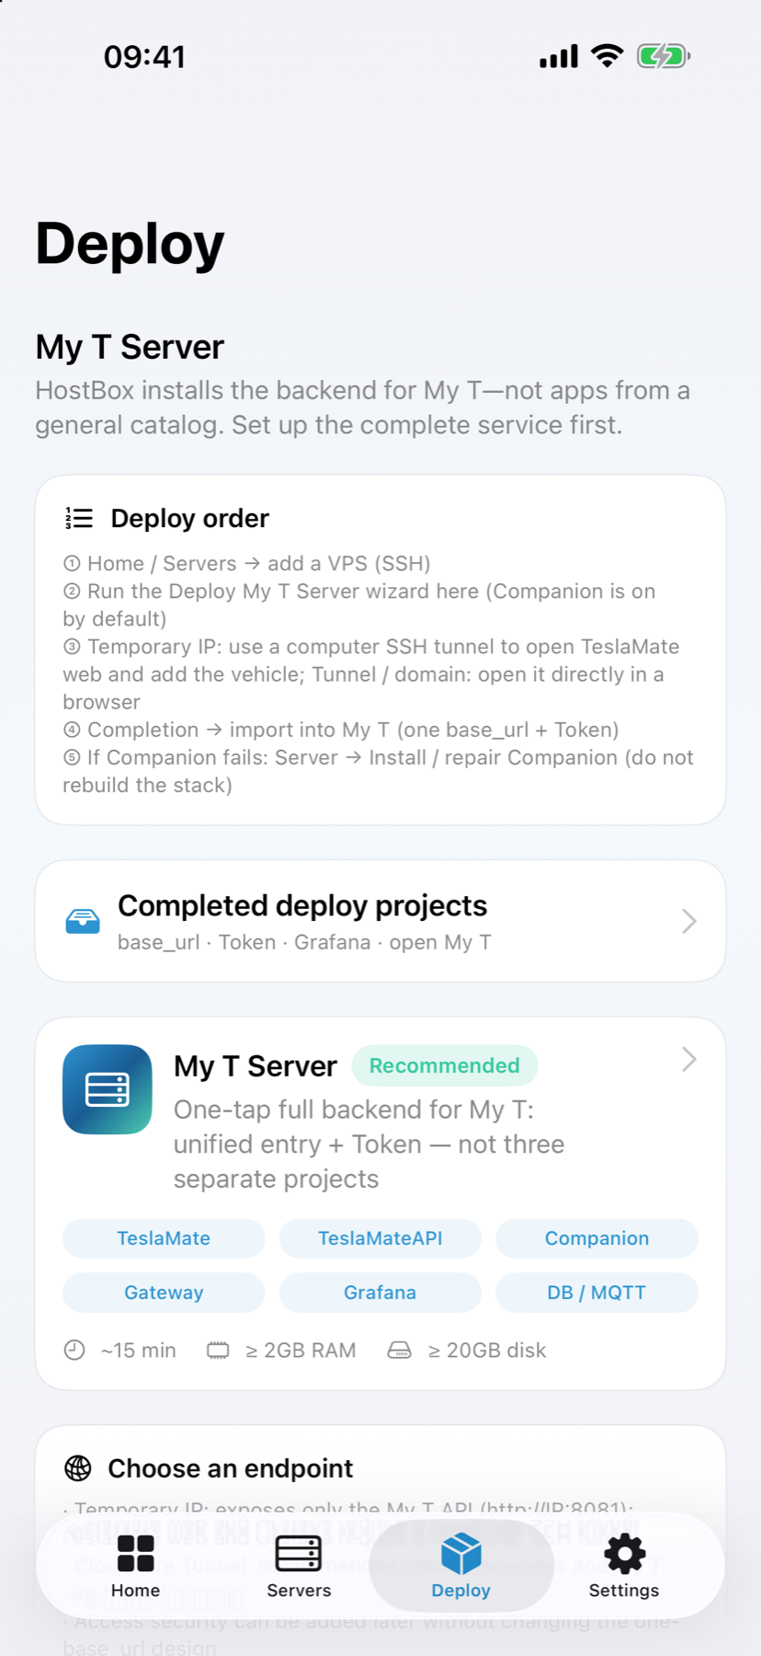
Task: Tap the My T Server app icon
Action: pos(108,1089)
